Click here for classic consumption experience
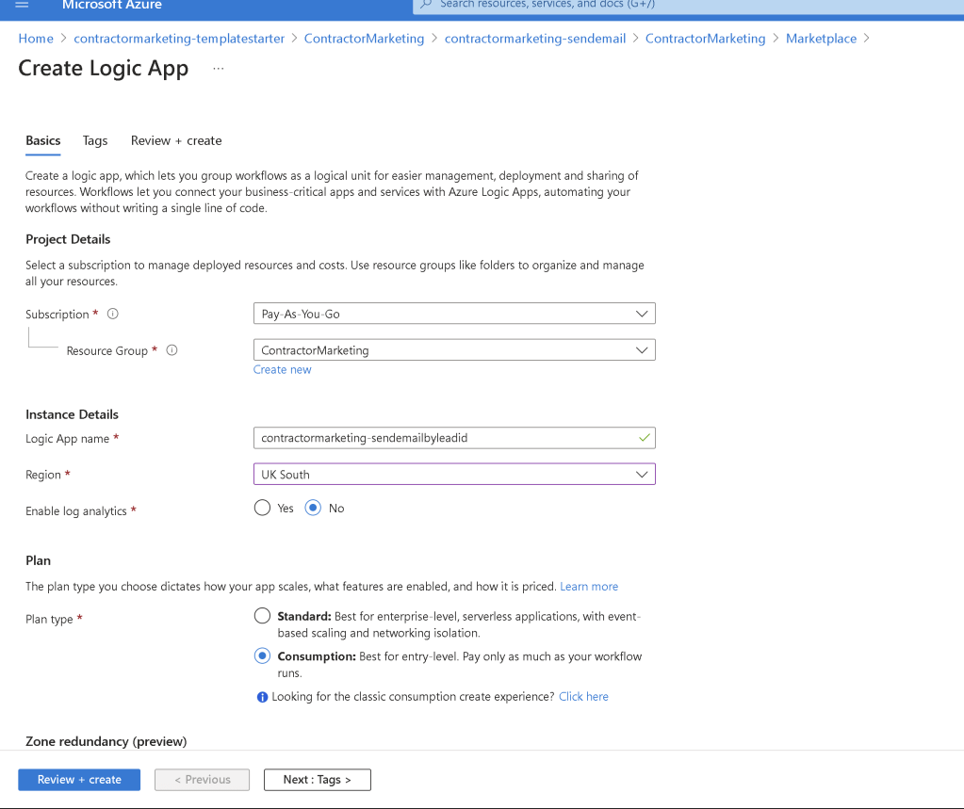This screenshot has width=964, height=809. click(583, 697)
